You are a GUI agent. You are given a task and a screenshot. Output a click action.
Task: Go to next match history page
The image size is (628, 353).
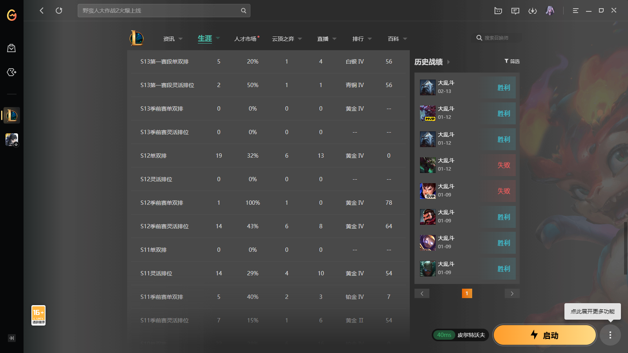point(512,293)
